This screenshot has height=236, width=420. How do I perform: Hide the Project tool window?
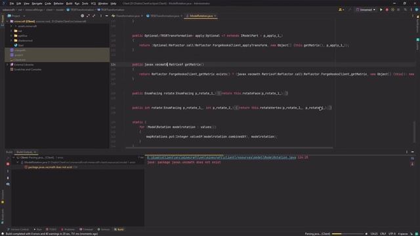(x=106, y=16)
